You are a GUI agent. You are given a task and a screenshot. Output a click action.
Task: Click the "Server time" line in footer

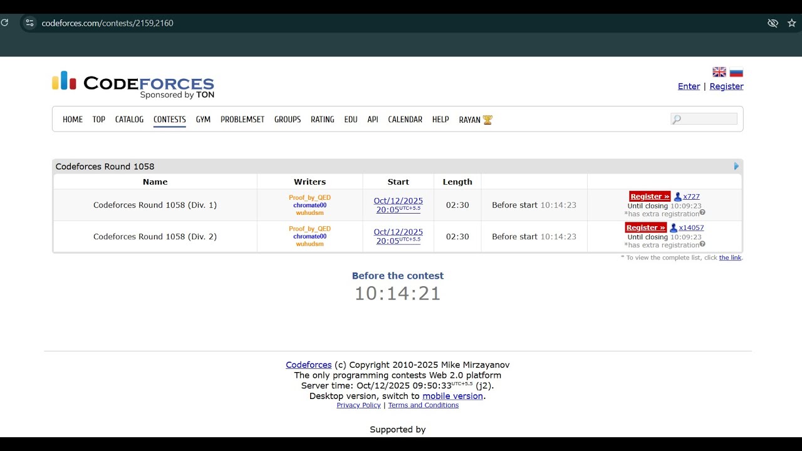[x=398, y=385]
